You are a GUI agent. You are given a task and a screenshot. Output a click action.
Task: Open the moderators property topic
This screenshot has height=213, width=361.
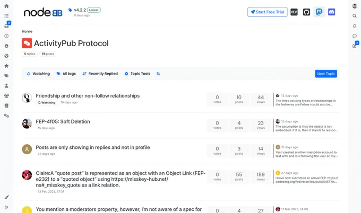pos(119,209)
